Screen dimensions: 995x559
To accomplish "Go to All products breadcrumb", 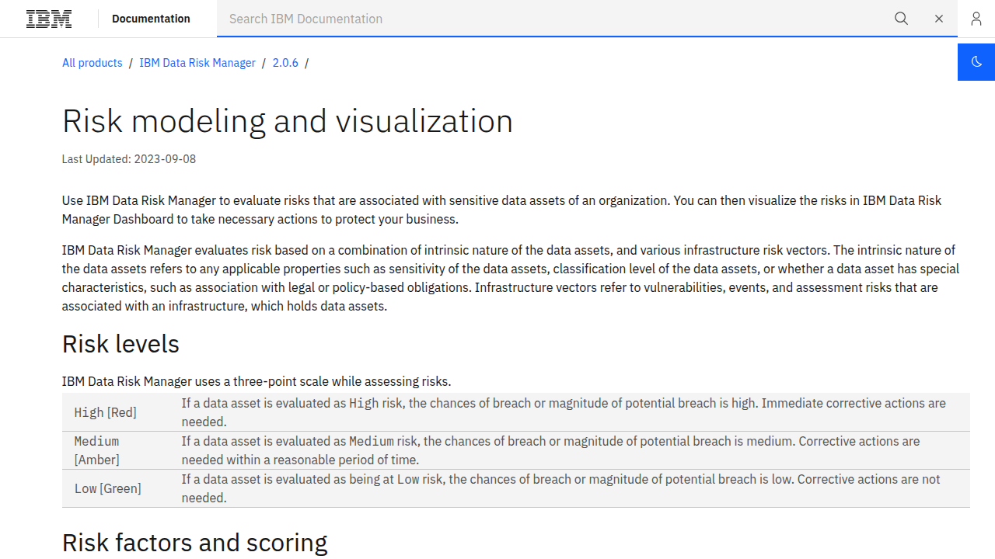I will (x=93, y=63).
